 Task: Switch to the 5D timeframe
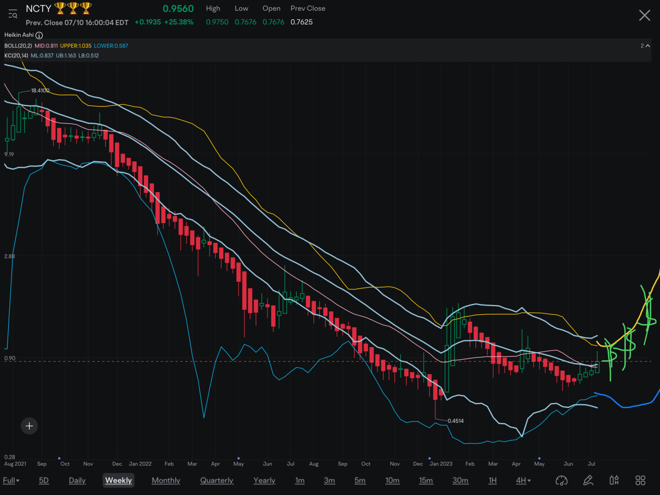pyautogui.click(x=44, y=481)
